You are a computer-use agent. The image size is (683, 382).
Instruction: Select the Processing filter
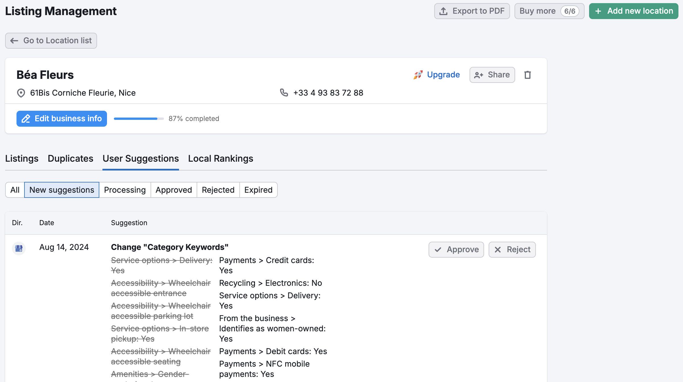point(125,190)
